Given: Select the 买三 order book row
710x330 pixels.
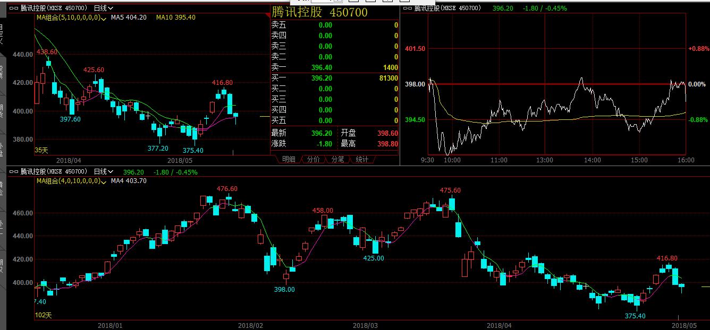Looking at the screenshot, I should coord(335,99).
